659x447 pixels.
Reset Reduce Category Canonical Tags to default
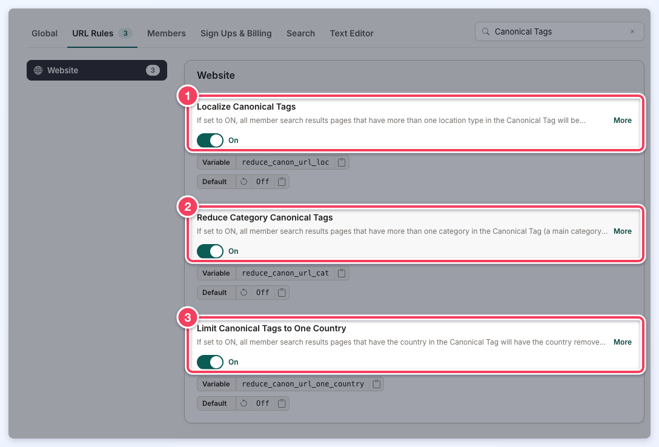pyautogui.click(x=243, y=293)
